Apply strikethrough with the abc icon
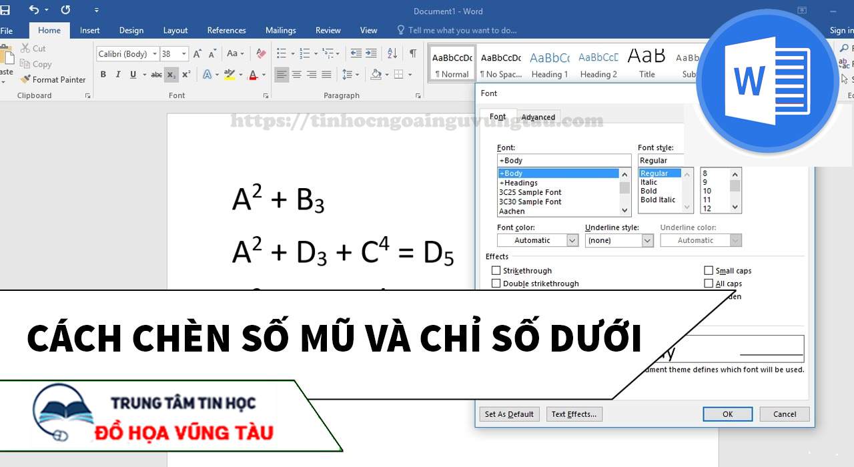The width and height of the screenshot is (854, 467). coord(156,75)
